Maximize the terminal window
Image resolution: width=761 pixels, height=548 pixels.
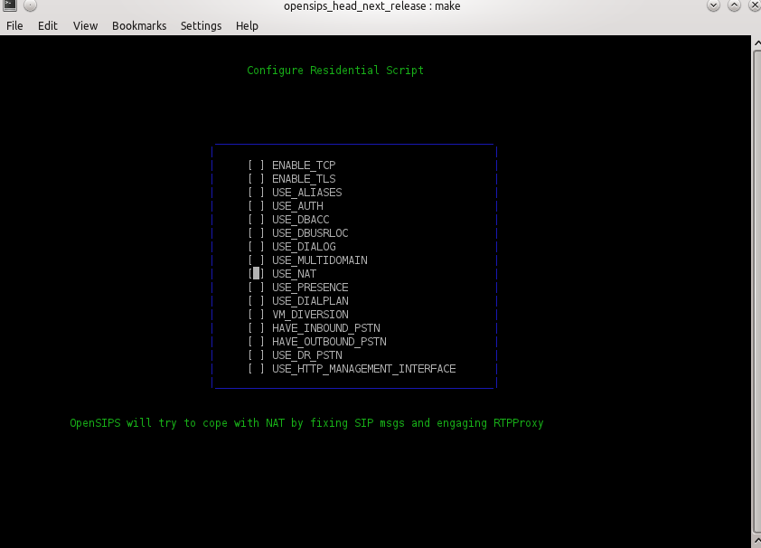point(733,6)
